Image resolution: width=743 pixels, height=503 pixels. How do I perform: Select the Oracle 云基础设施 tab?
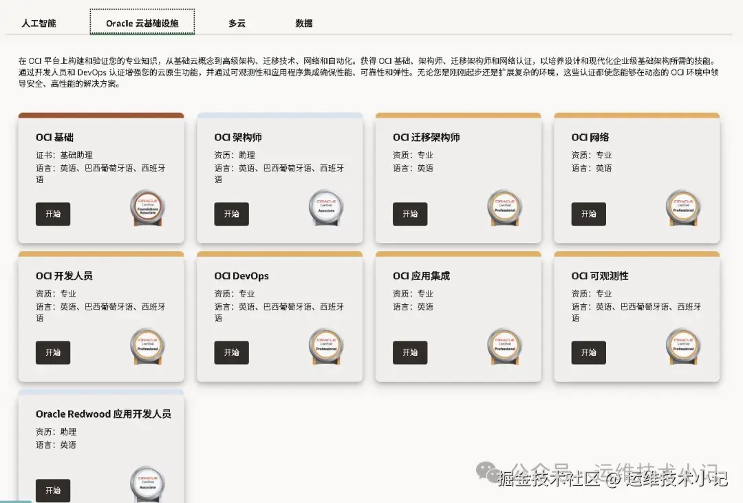142,22
